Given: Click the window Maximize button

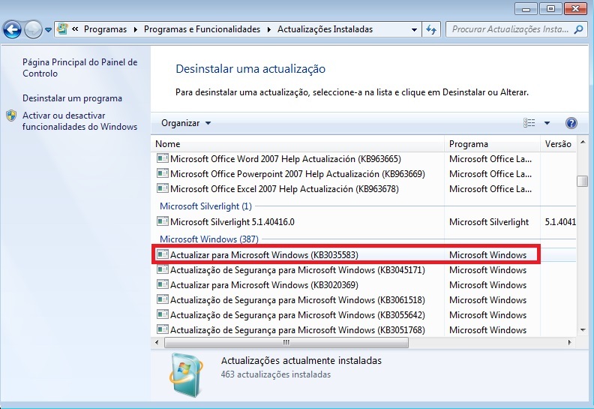Looking at the screenshot, I should point(550,9).
